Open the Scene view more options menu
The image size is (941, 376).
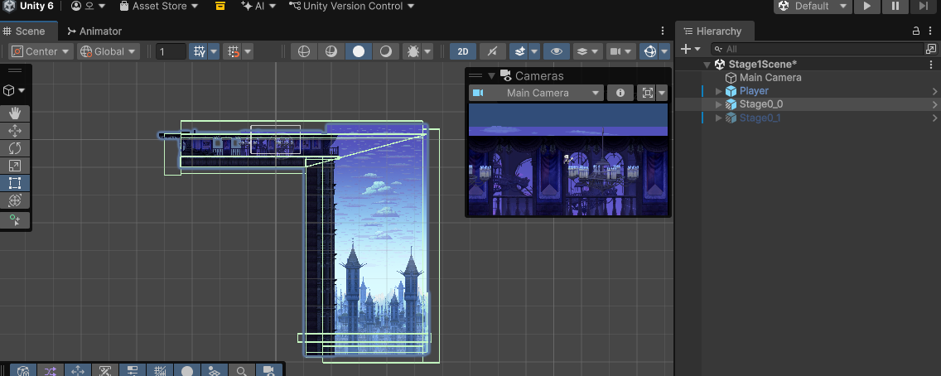[663, 31]
